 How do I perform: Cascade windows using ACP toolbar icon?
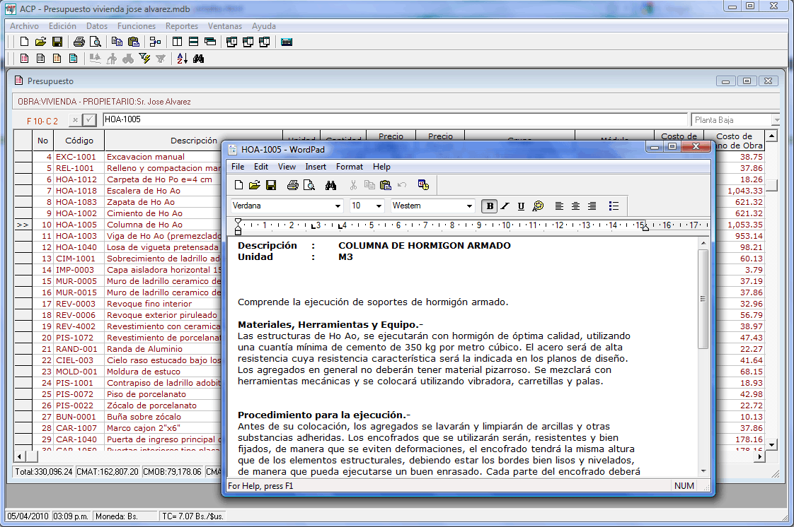(210, 42)
